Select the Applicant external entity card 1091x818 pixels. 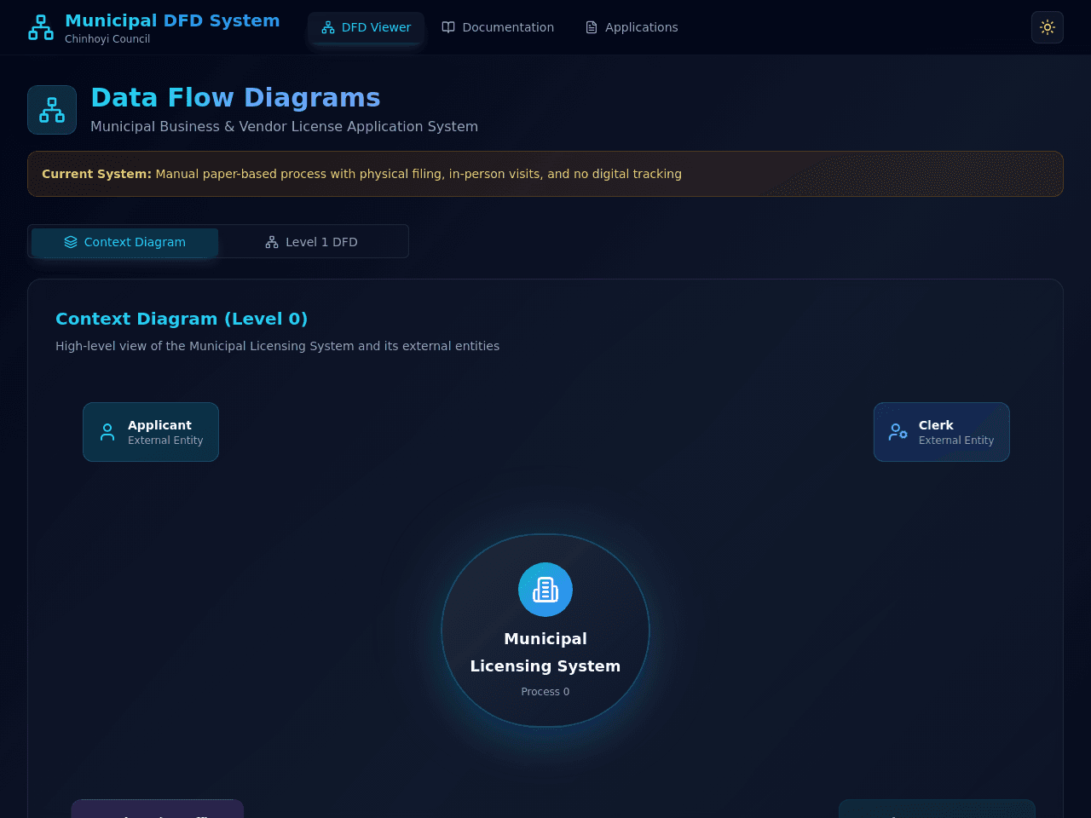(x=151, y=432)
